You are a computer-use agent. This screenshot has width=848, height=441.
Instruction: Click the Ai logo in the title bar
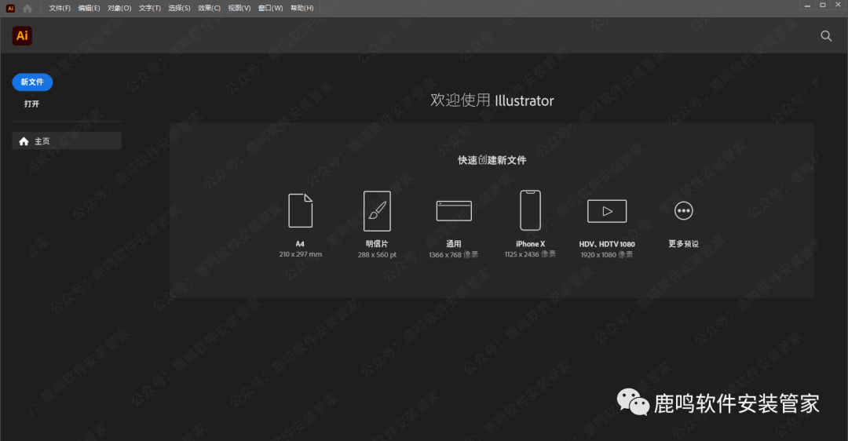(x=10, y=8)
